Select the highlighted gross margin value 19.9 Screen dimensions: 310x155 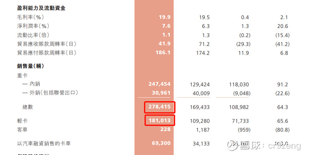point(164,17)
